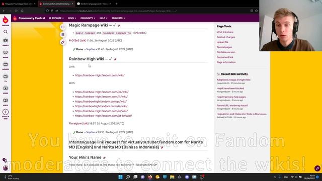Screen dimensions: 322x181
Task: Click the Start a Wiki plus icon
Action: pos(6,112)
